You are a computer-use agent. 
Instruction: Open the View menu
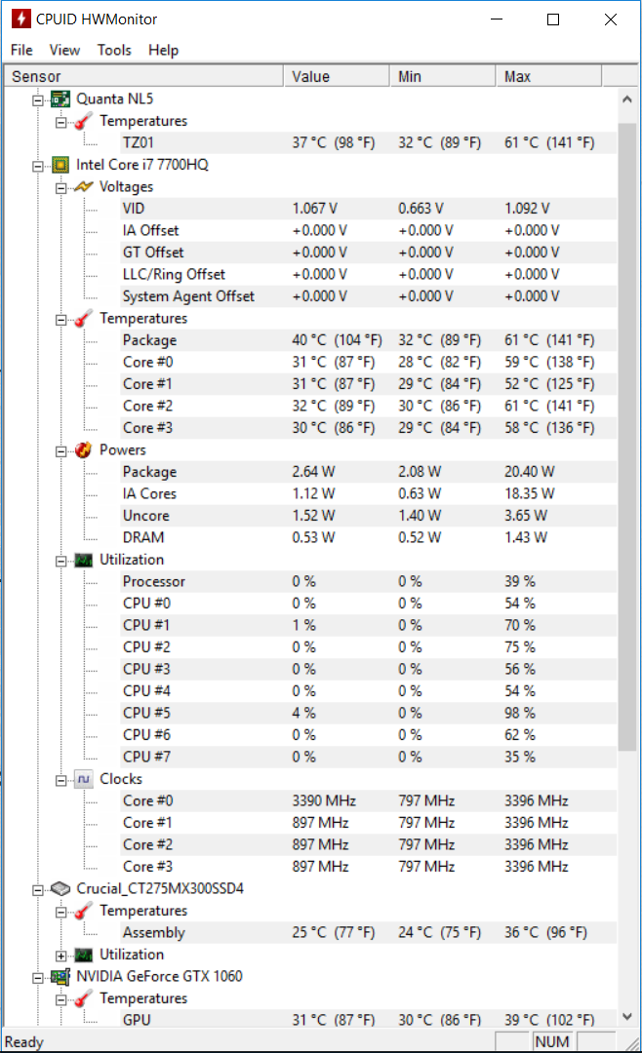coord(64,51)
